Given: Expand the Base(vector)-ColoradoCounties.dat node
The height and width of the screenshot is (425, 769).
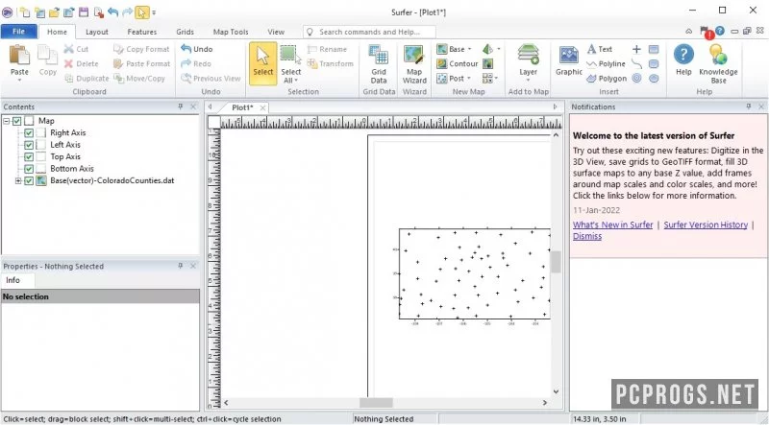Looking at the screenshot, I should [18, 180].
